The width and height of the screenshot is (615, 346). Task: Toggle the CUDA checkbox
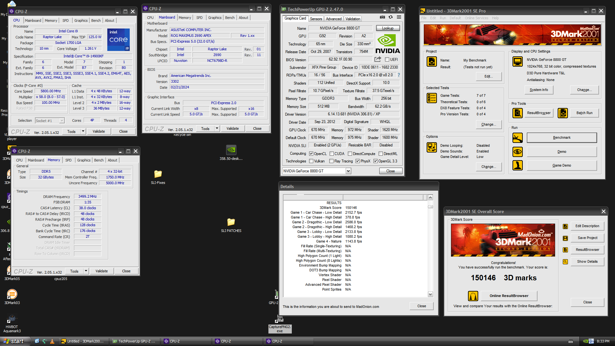point(332,154)
